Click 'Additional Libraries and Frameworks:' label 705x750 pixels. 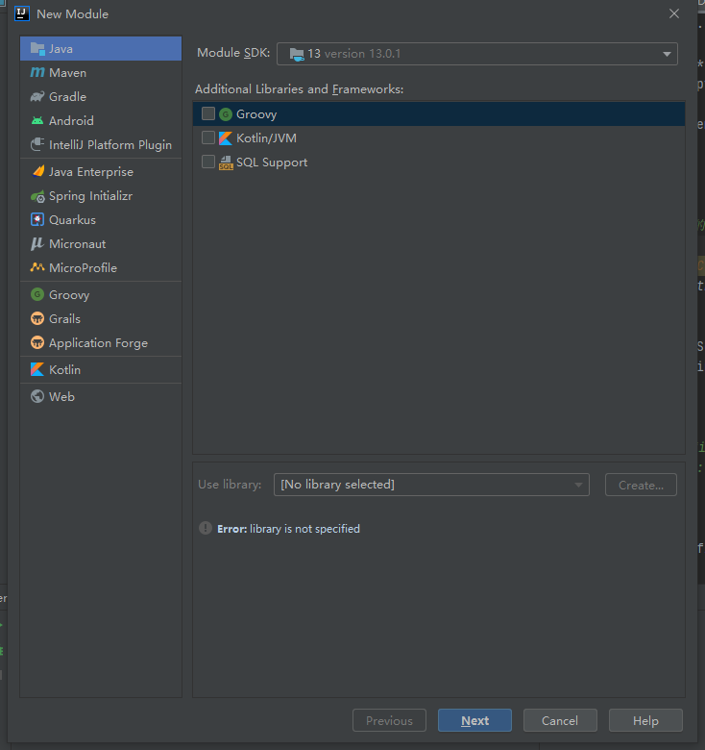coord(300,89)
